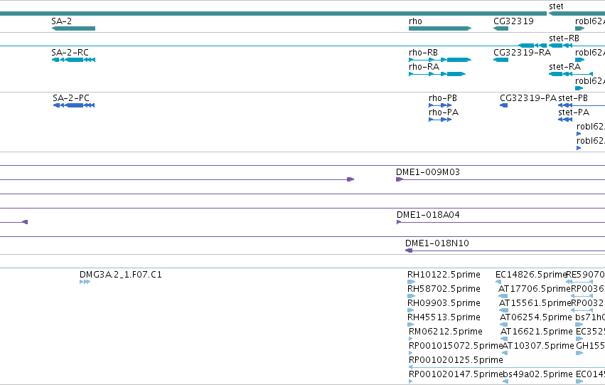
Task: Select the RP001020125.5prime EST label
Action: (x=456, y=360)
